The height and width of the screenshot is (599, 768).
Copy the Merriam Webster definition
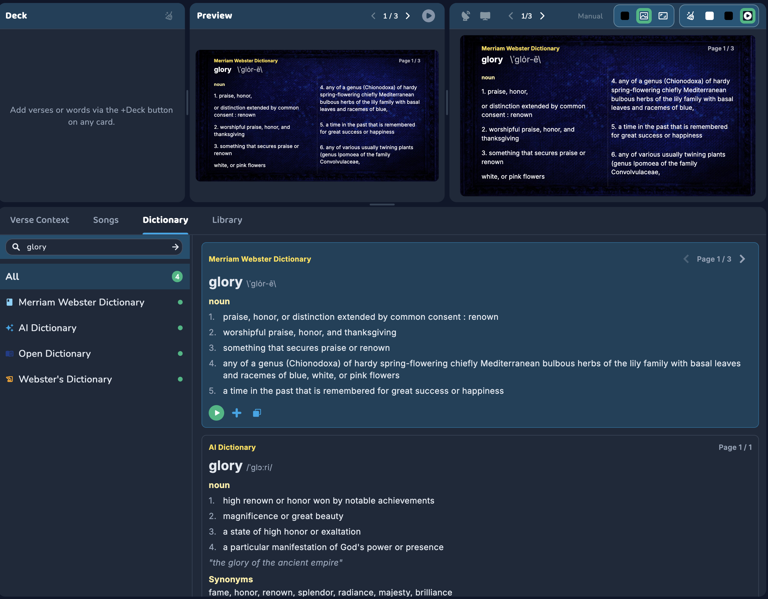point(257,413)
